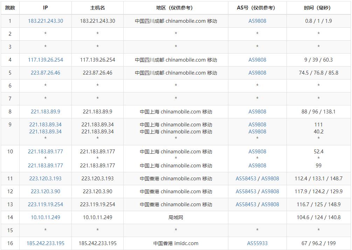This screenshot has width=352, height=250.
Task: Click time value 67 / 96.2 / 199
Action: [318, 243]
